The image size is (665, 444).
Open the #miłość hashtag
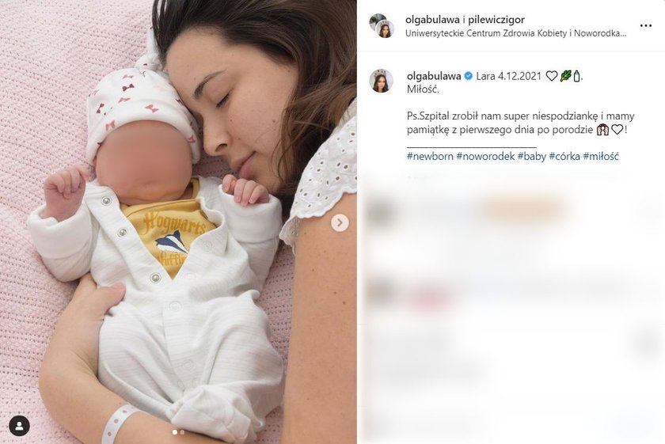tap(601, 156)
